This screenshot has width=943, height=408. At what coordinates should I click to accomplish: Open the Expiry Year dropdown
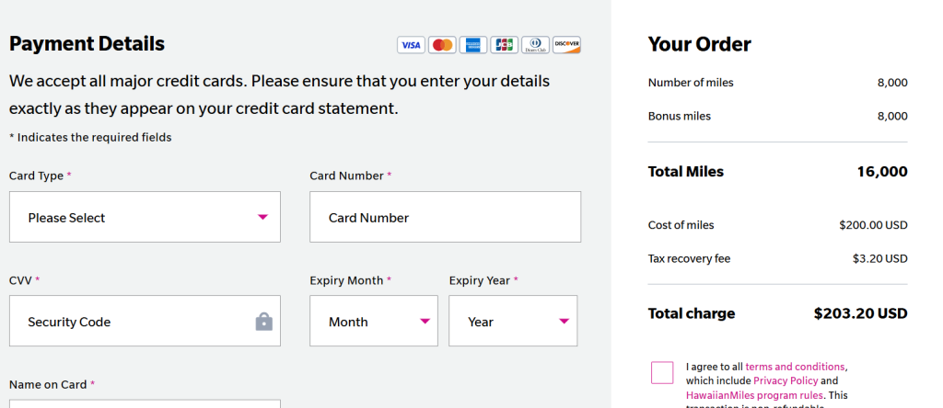coord(513,322)
